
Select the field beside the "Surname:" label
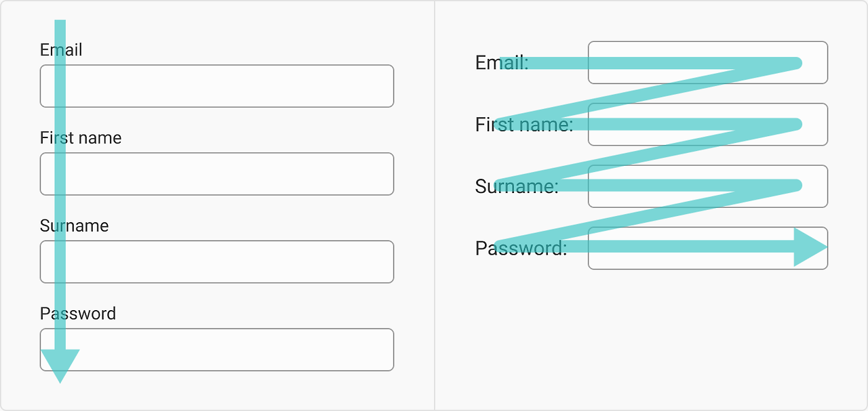(708, 186)
